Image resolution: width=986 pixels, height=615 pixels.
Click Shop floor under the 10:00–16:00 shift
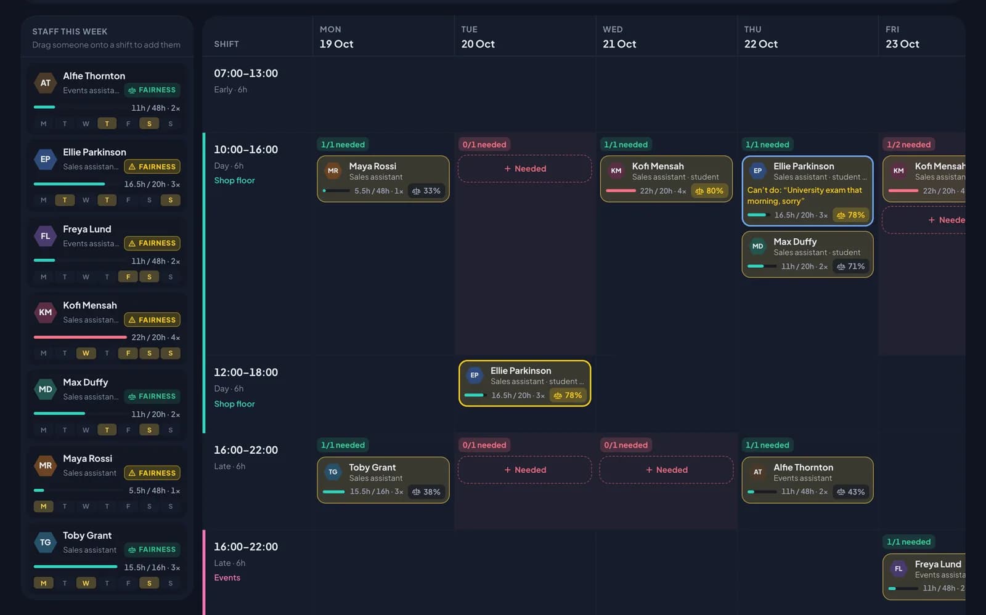[x=234, y=180]
